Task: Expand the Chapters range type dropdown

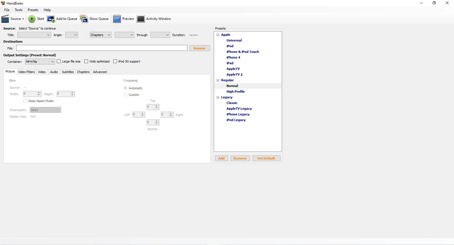Action: click(101, 35)
